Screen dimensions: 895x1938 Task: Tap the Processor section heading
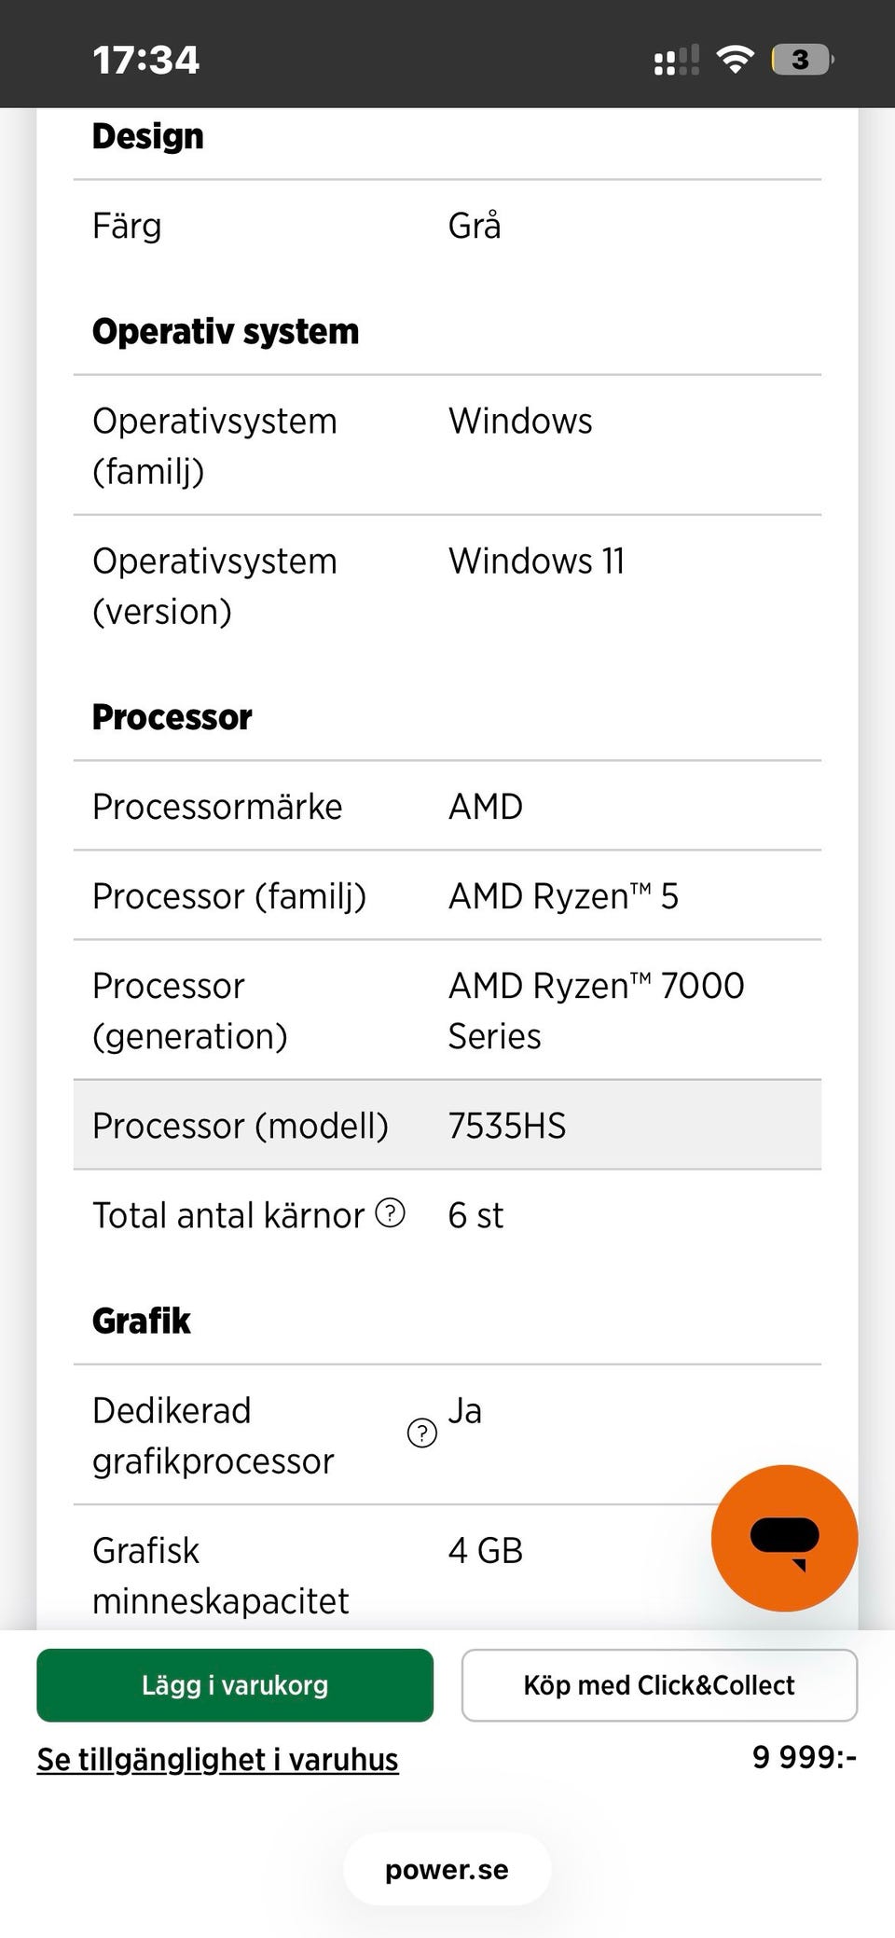172,717
